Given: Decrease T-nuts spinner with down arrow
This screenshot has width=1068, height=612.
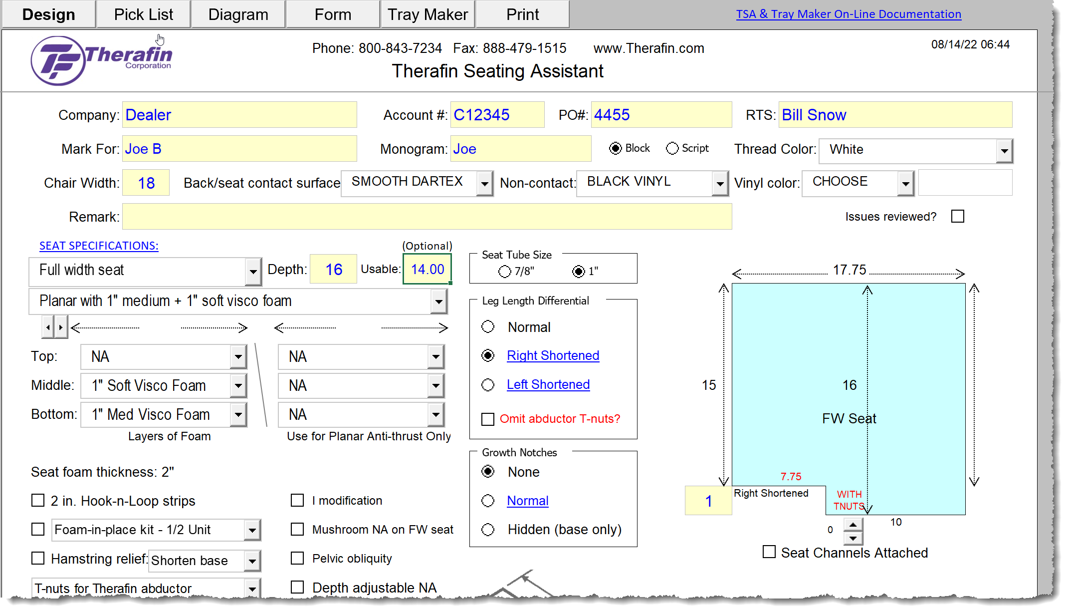Looking at the screenshot, I should (x=853, y=538).
